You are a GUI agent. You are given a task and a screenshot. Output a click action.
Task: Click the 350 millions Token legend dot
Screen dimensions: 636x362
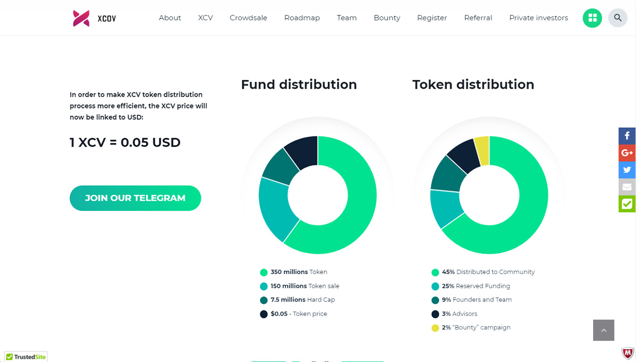(264, 272)
